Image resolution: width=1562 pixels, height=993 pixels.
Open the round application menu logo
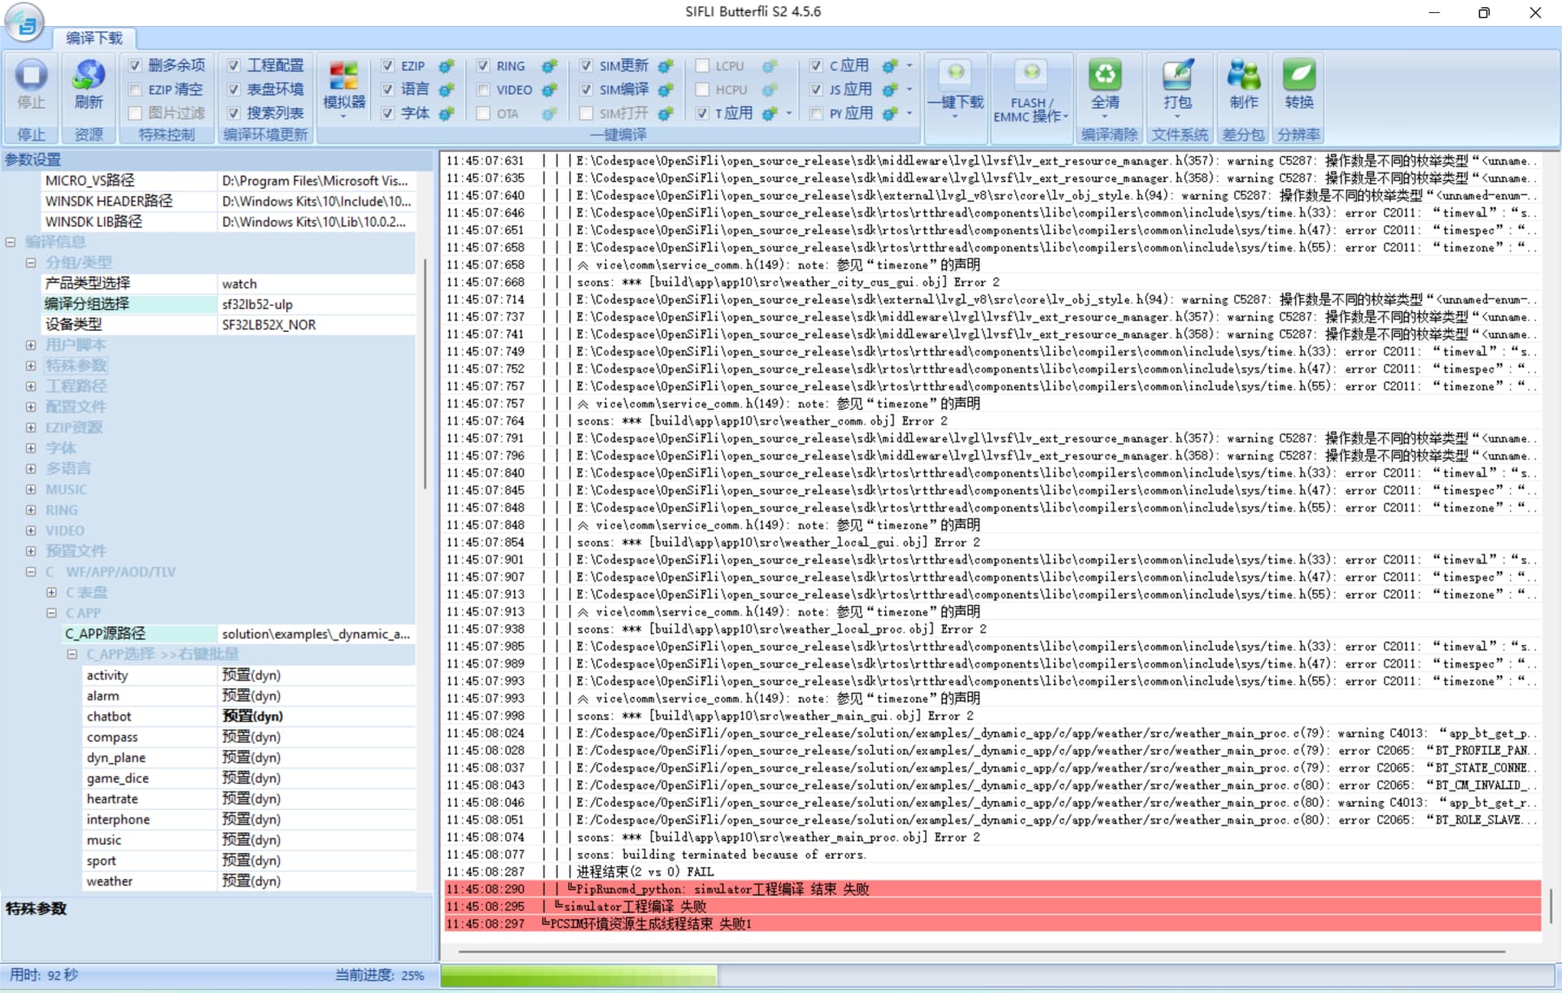point(24,23)
